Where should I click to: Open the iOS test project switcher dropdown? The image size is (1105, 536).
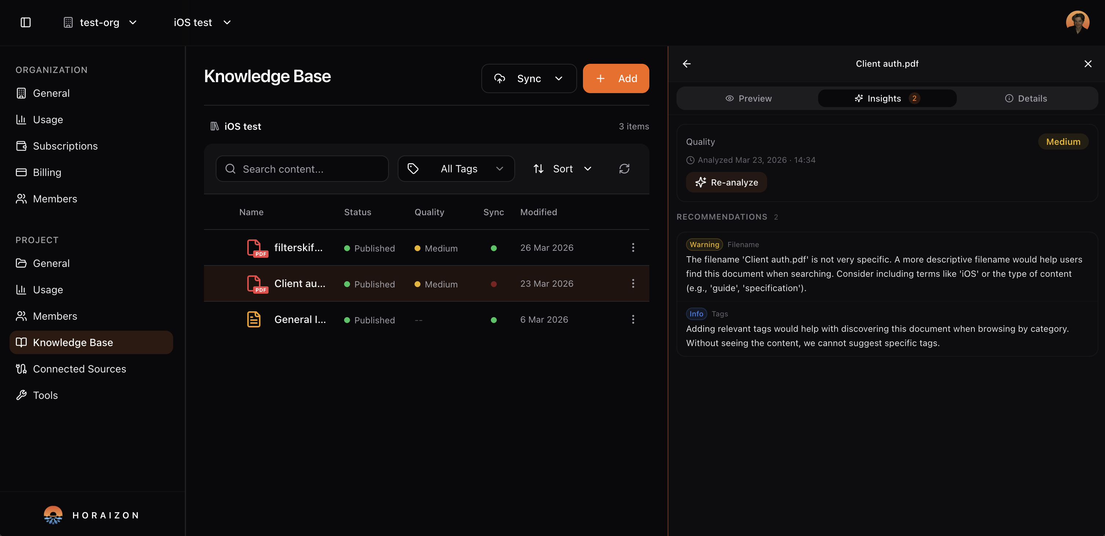227,22
